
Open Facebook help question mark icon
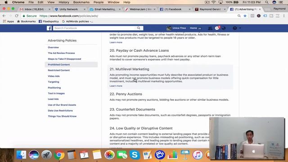click(x=235, y=28)
